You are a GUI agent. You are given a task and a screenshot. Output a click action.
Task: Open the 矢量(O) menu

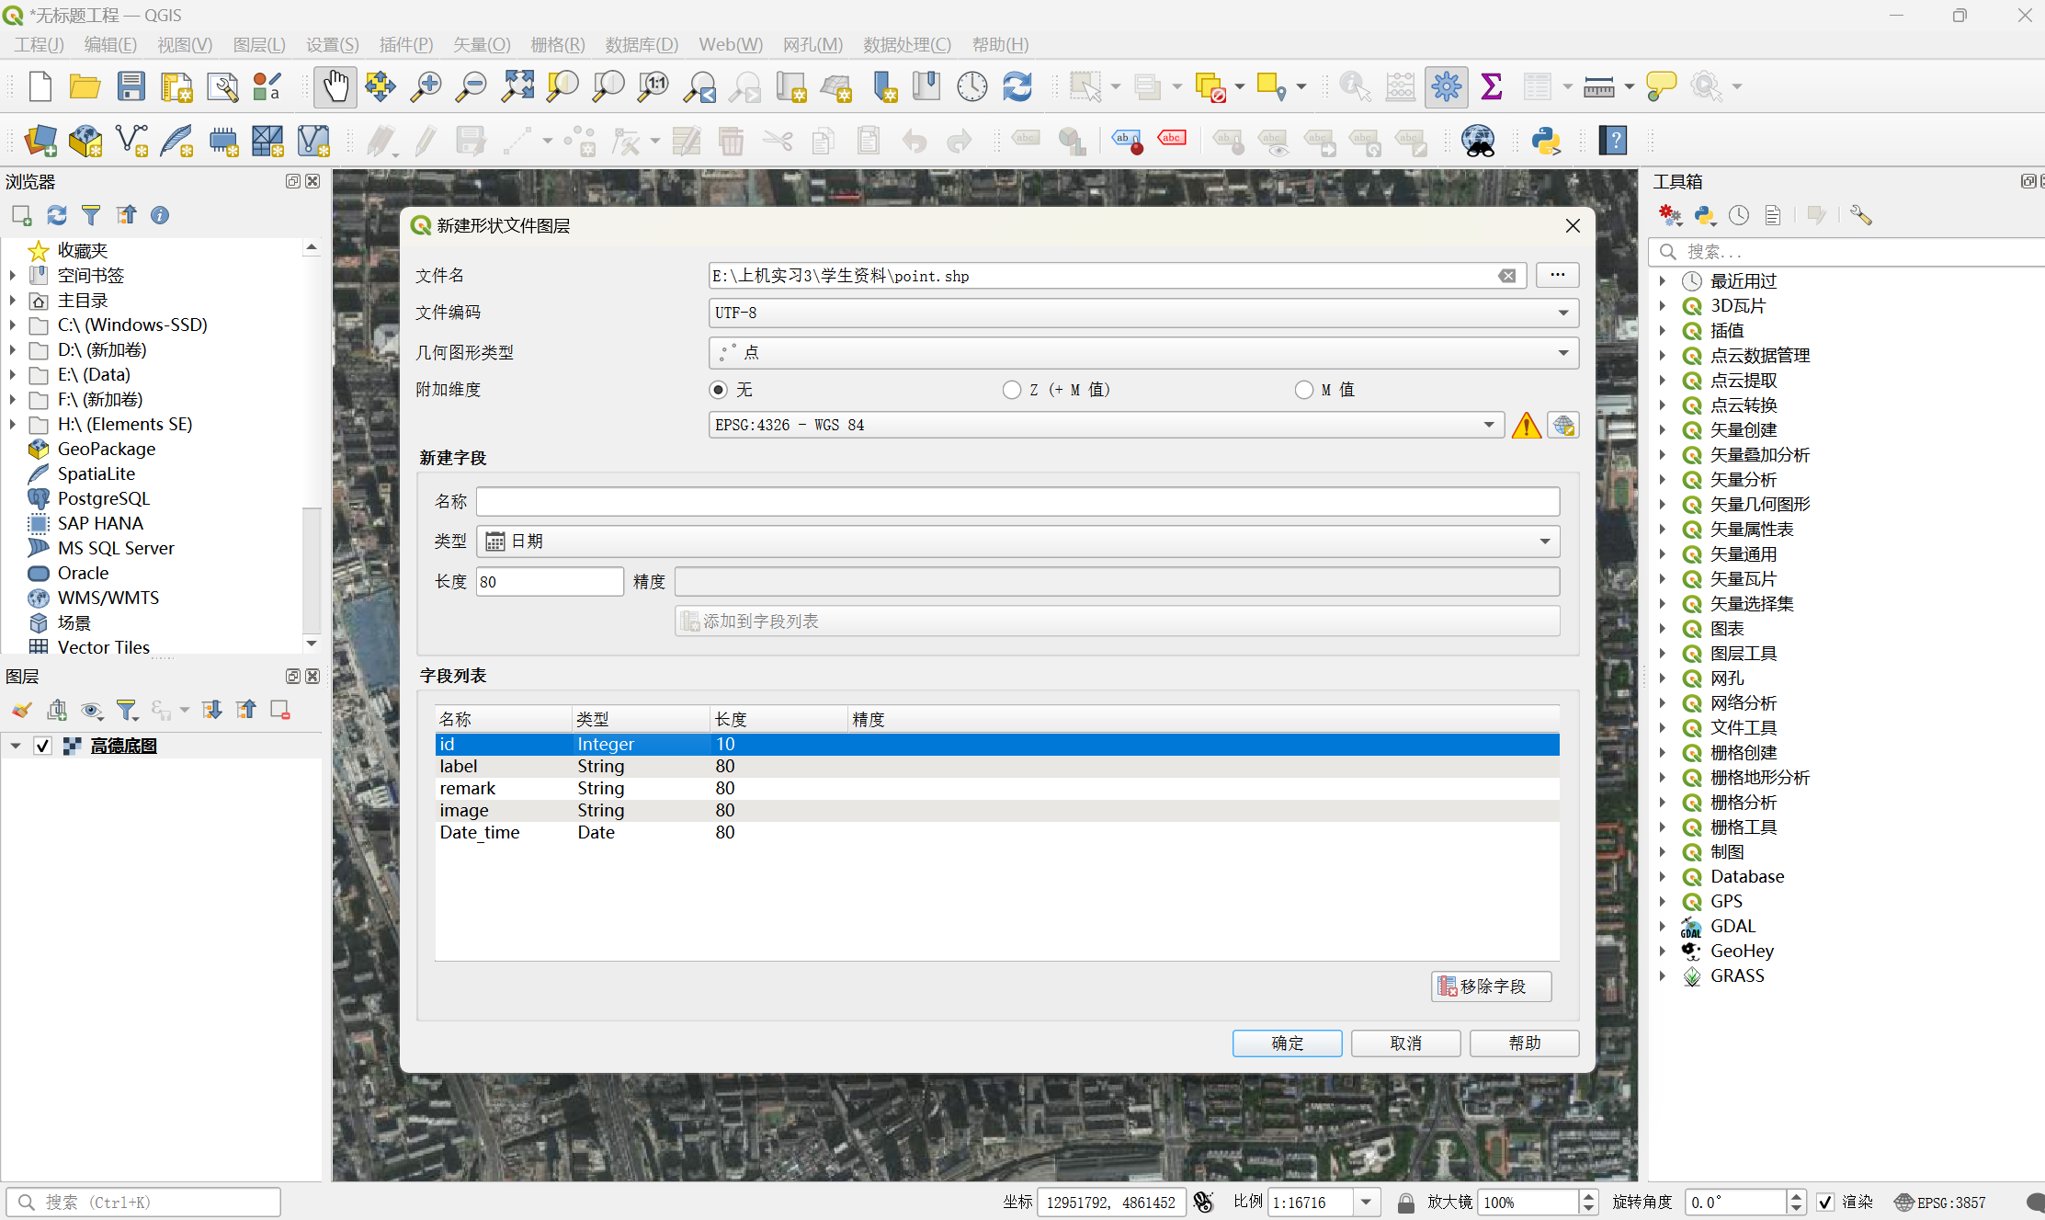pyautogui.click(x=481, y=44)
